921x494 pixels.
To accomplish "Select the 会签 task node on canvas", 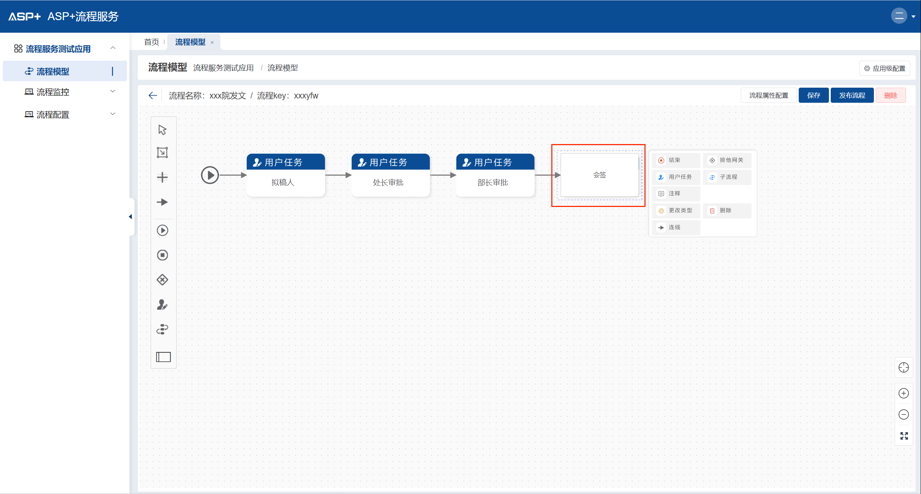I will pyautogui.click(x=599, y=175).
